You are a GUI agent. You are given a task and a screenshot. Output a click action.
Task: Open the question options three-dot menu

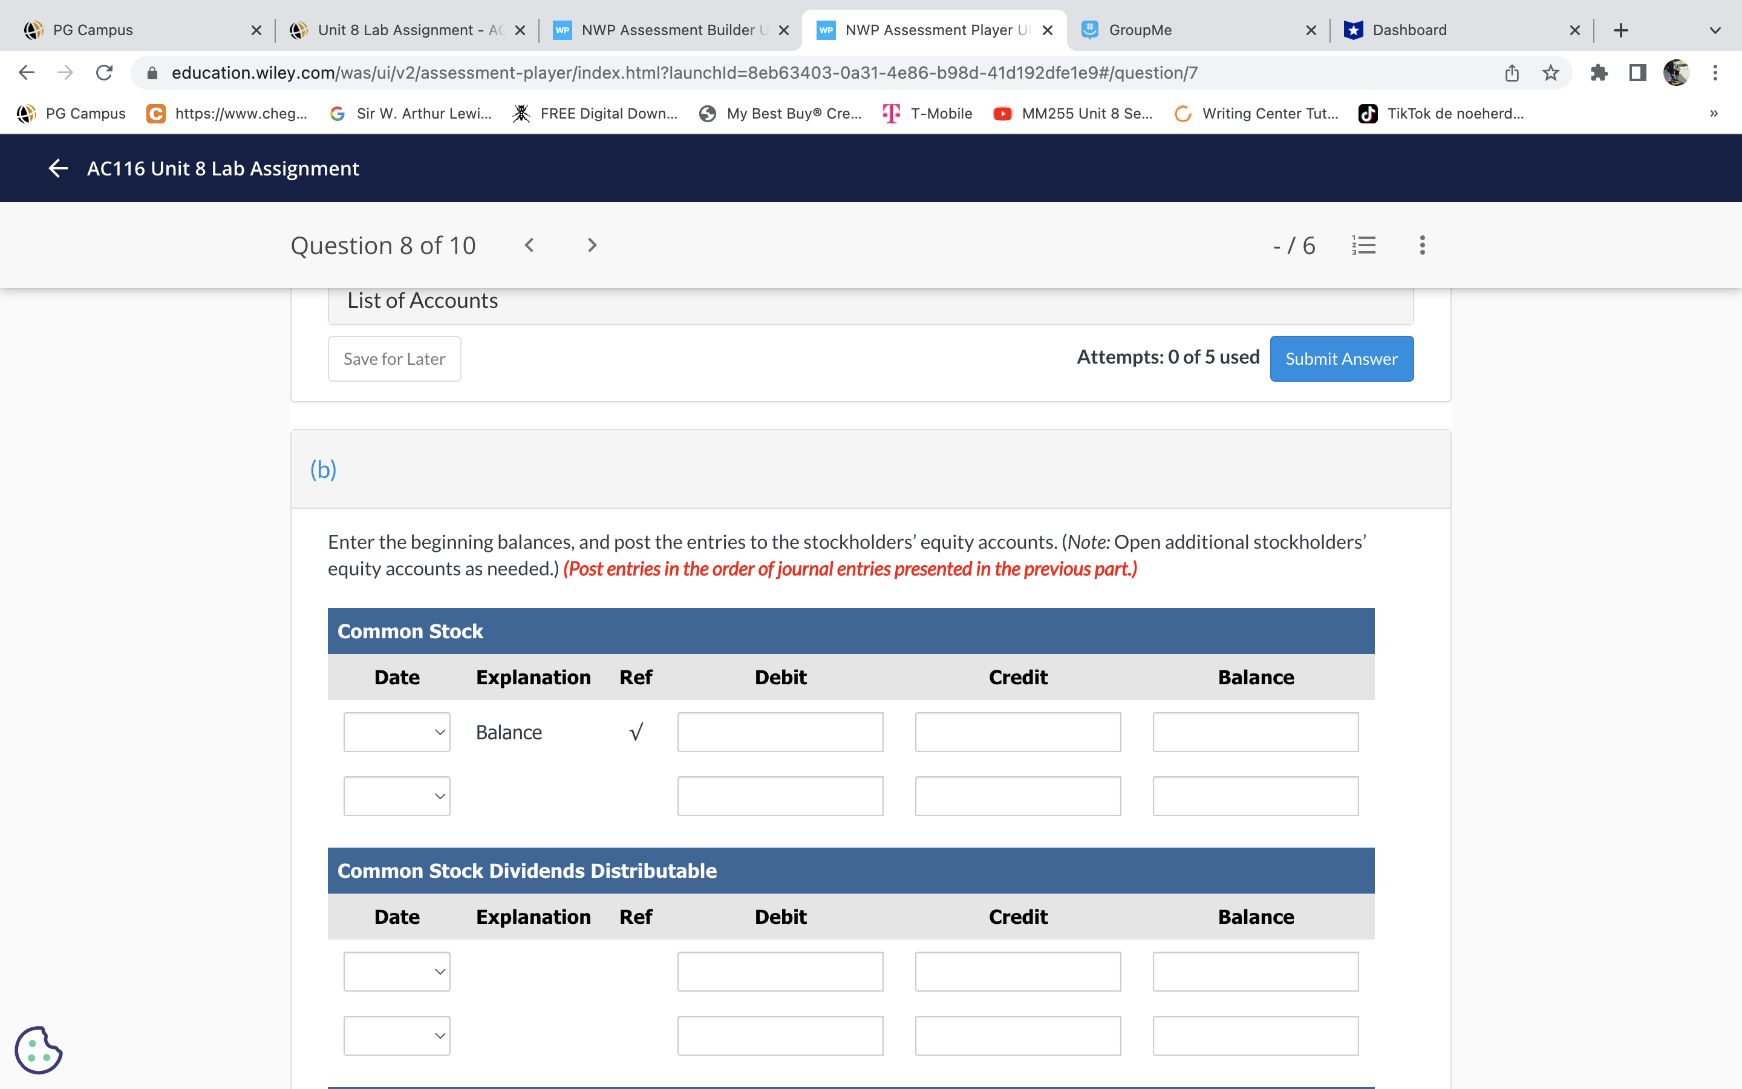point(1421,246)
